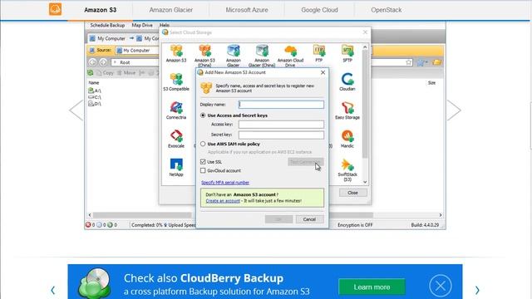This screenshot has height=299, width=532.
Task: Open the Schedule Backup menu
Action: coord(107,25)
